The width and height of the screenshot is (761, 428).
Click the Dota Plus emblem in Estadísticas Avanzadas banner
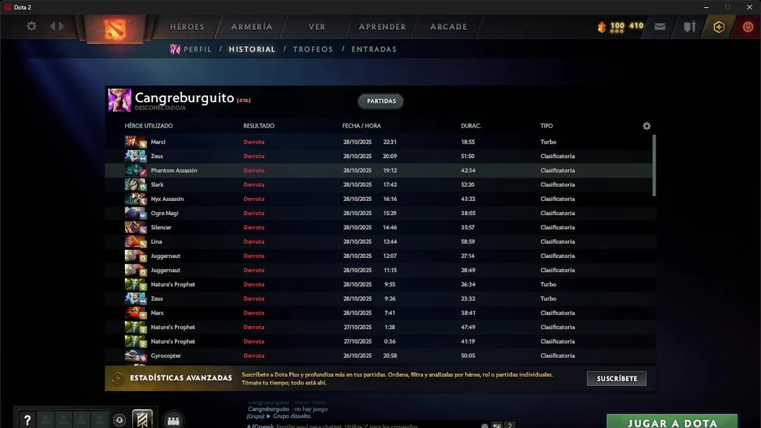point(118,378)
